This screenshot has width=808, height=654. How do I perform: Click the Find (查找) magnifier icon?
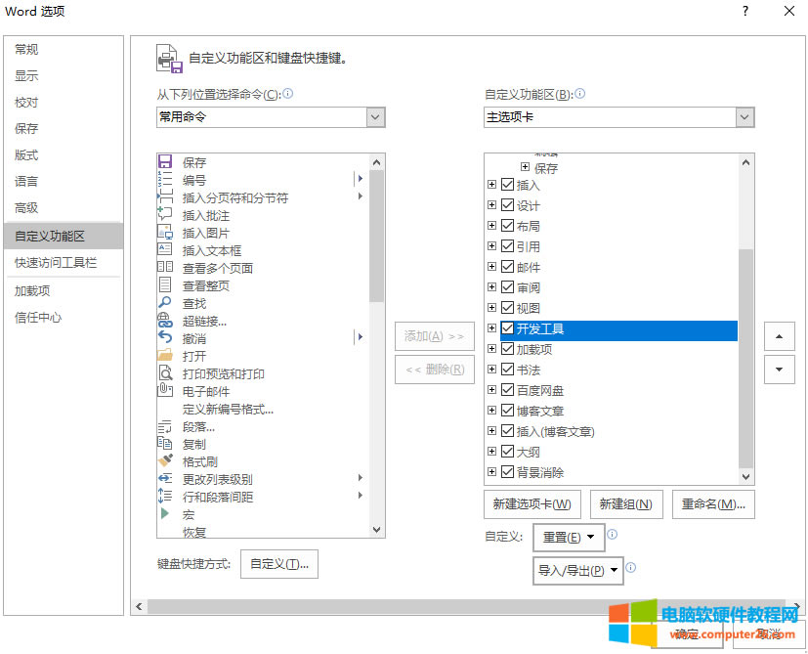click(x=165, y=303)
